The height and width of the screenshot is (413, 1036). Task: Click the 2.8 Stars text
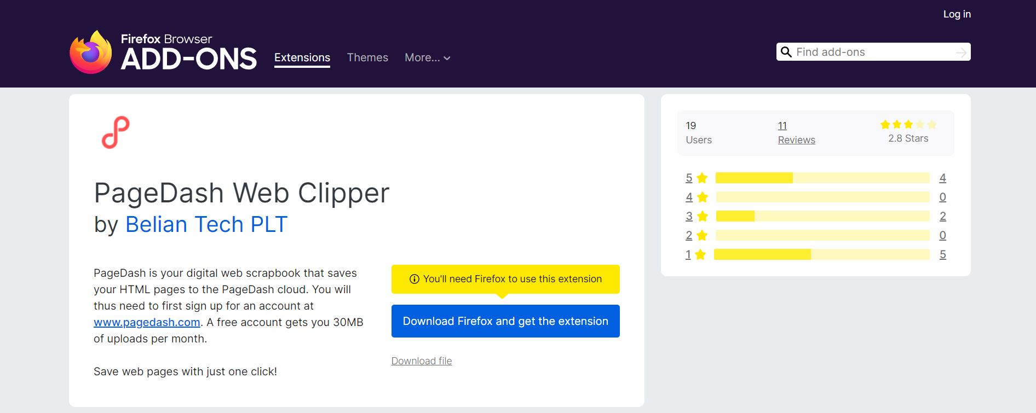point(908,138)
